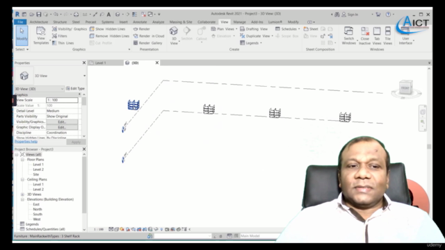This screenshot has height=250, width=445.
Task: Choose Remove Hidden Lines
Action: coord(109,36)
